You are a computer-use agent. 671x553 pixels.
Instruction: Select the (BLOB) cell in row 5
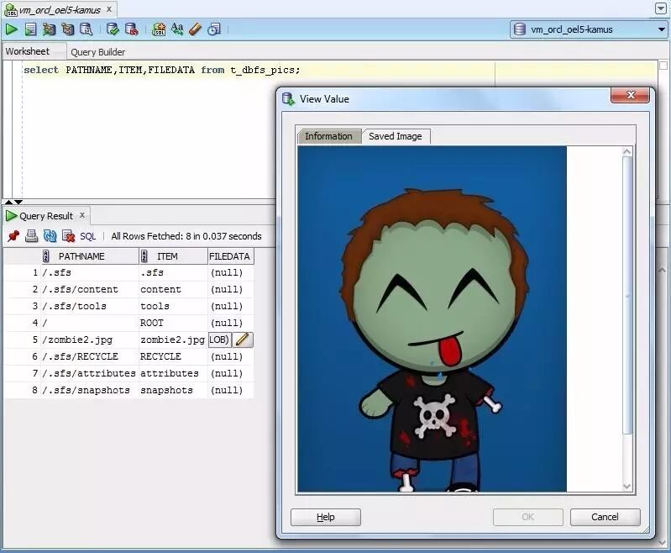tap(219, 340)
